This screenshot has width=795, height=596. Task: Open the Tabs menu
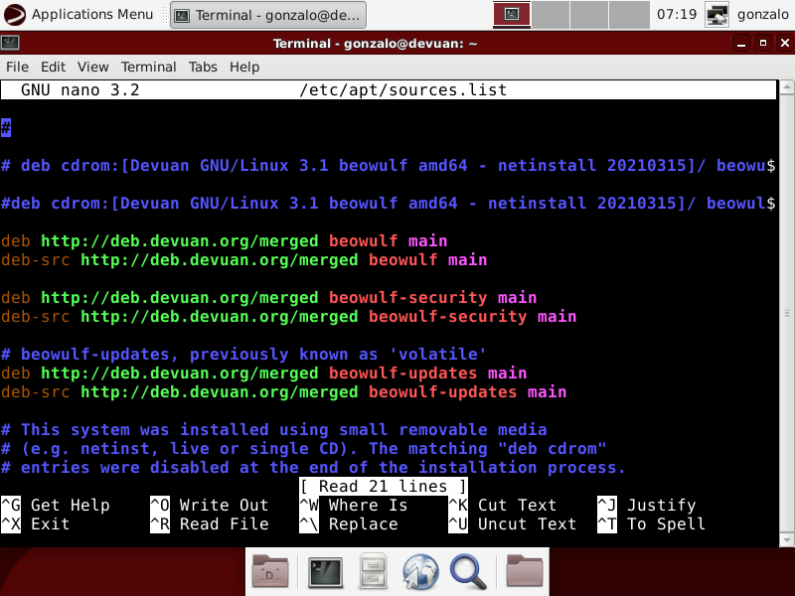click(203, 67)
